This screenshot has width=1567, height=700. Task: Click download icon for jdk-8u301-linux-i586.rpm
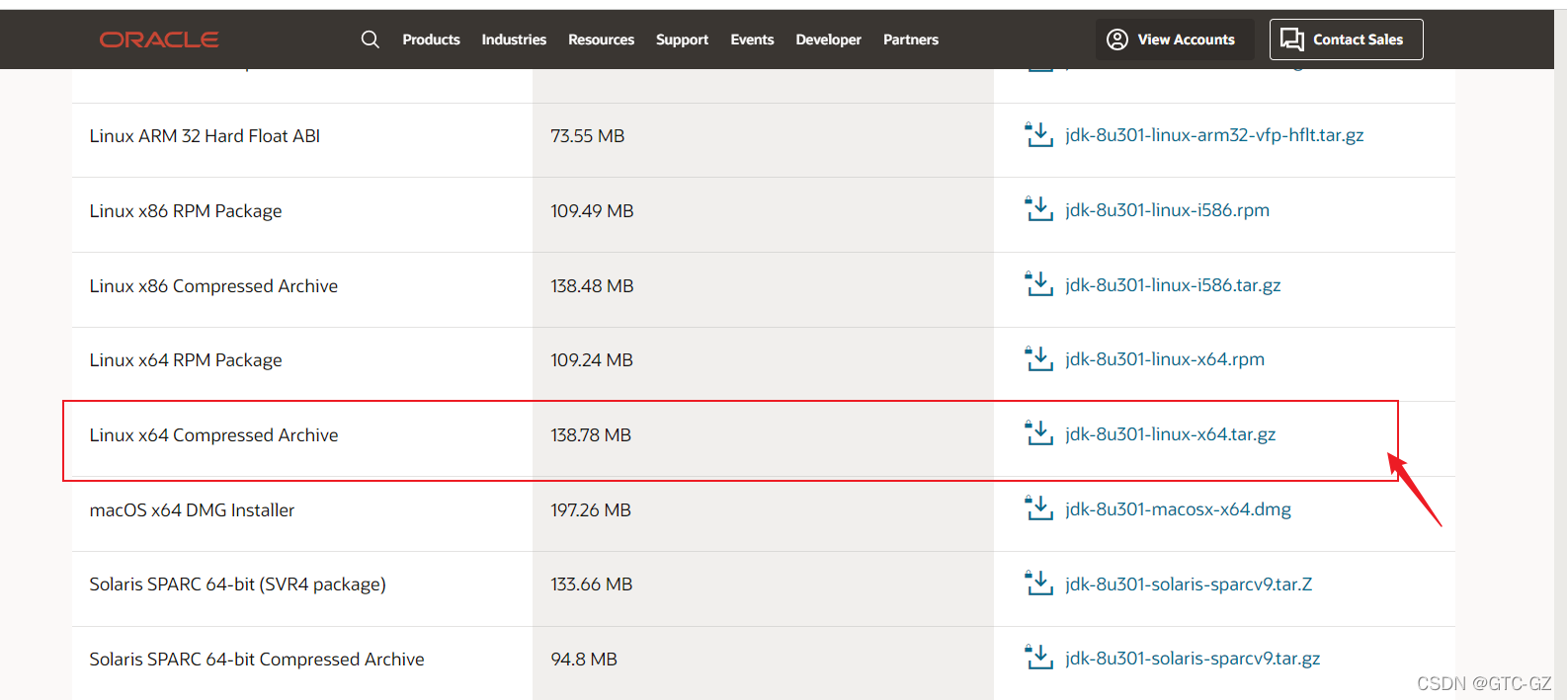[1038, 209]
